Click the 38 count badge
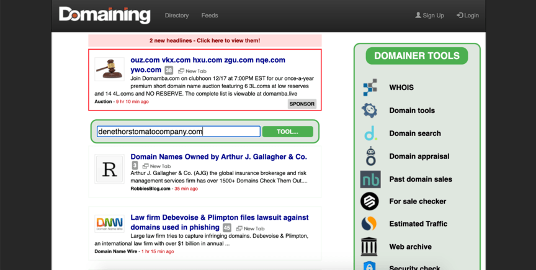The width and height of the screenshot is (536, 270). click(169, 71)
